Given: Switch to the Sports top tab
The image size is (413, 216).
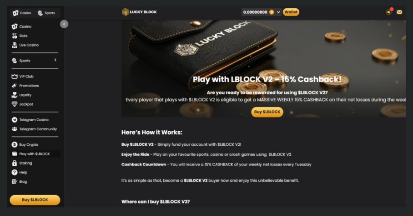Looking at the screenshot, I should click(46, 13).
